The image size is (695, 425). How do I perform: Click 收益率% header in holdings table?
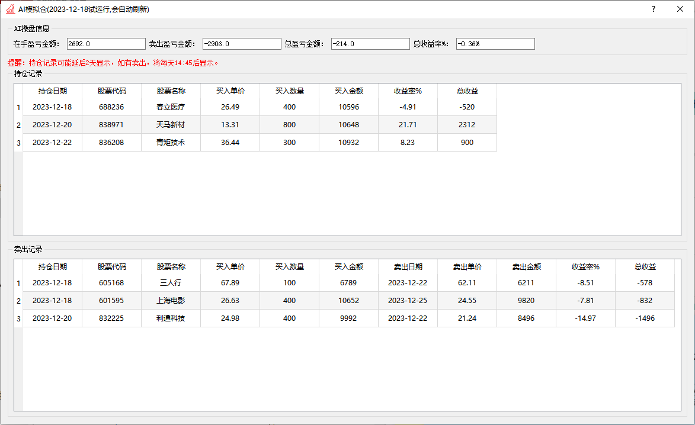(x=408, y=91)
